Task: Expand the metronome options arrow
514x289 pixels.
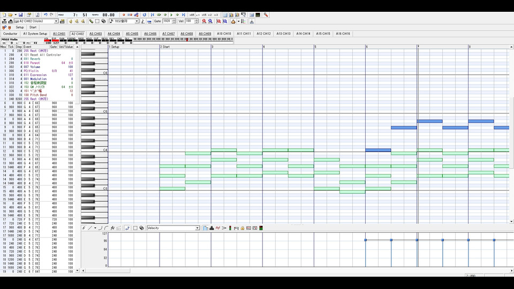Action: pyautogui.click(x=238, y=21)
